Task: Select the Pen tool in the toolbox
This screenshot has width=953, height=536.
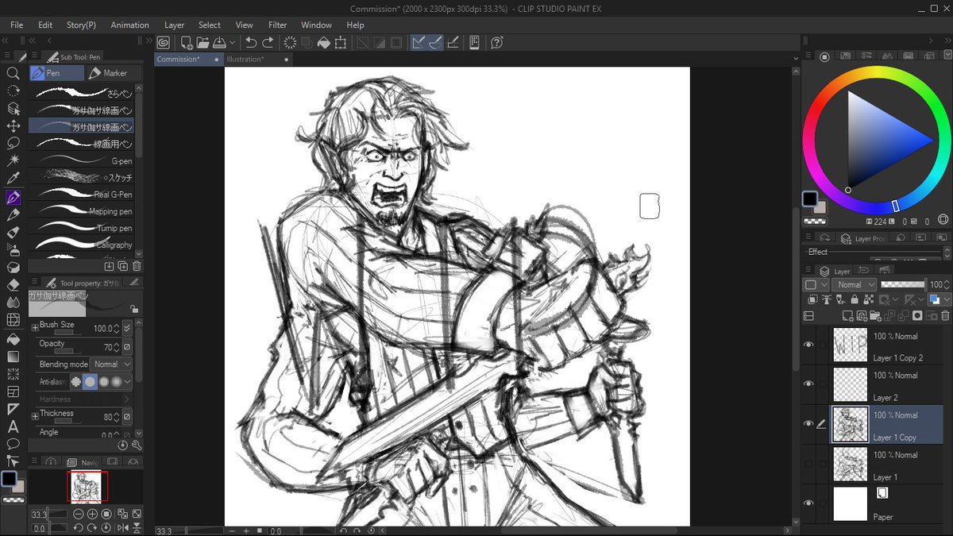Action: coord(13,197)
